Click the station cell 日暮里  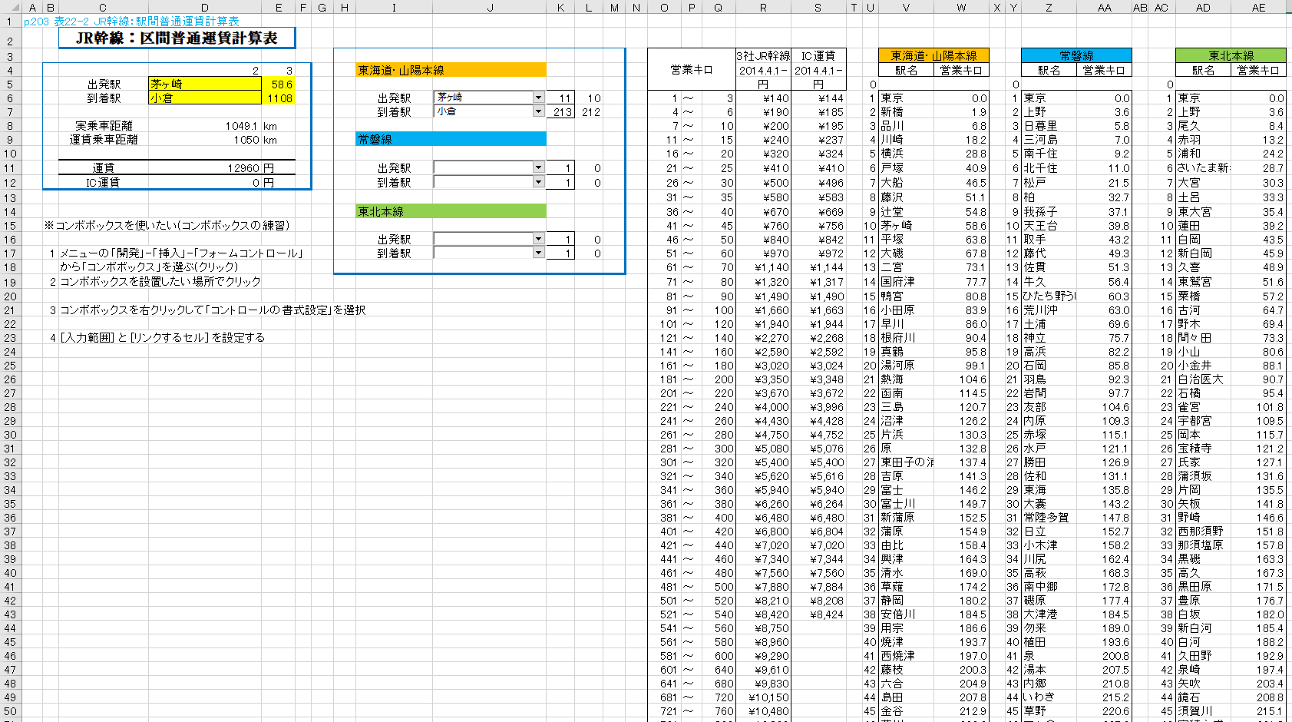click(1049, 126)
